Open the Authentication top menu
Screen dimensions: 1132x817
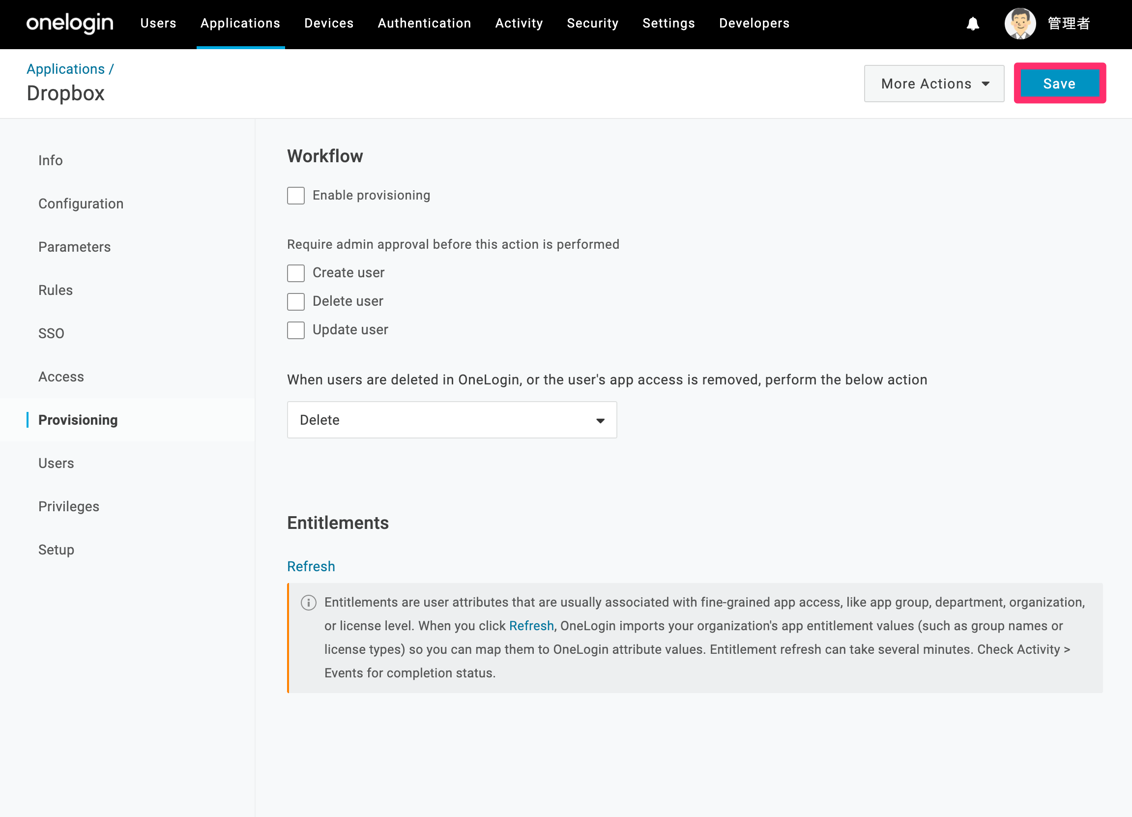pyautogui.click(x=424, y=23)
